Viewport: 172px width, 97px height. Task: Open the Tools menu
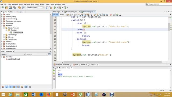point(52,4)
